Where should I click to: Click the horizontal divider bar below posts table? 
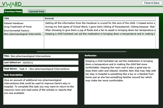tap(81, 51)
